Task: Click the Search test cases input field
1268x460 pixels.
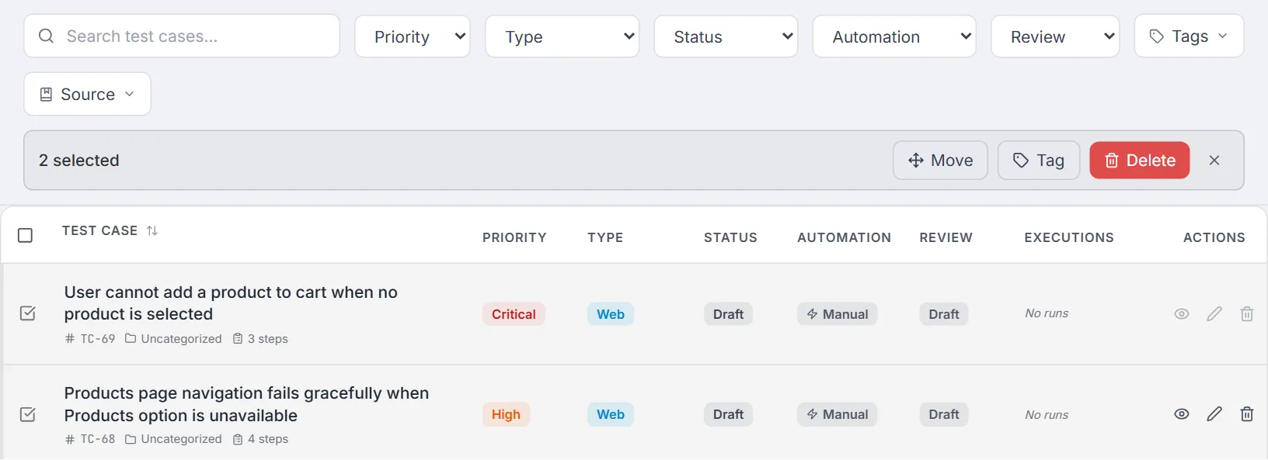Action: pyautogui.click(x=182, y=36)
